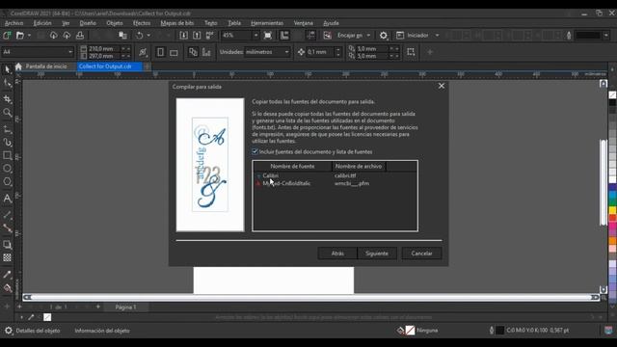Select the Artistic Media tool
Viewport: 617px width, 347px height.
(x=7, y=142)
